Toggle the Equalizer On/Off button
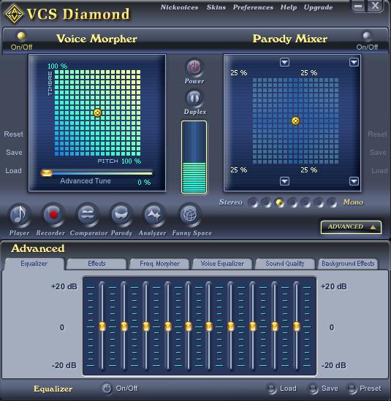The height and width of the screenshot is (401, 391). pyautogui.click(x=107, y=388)
